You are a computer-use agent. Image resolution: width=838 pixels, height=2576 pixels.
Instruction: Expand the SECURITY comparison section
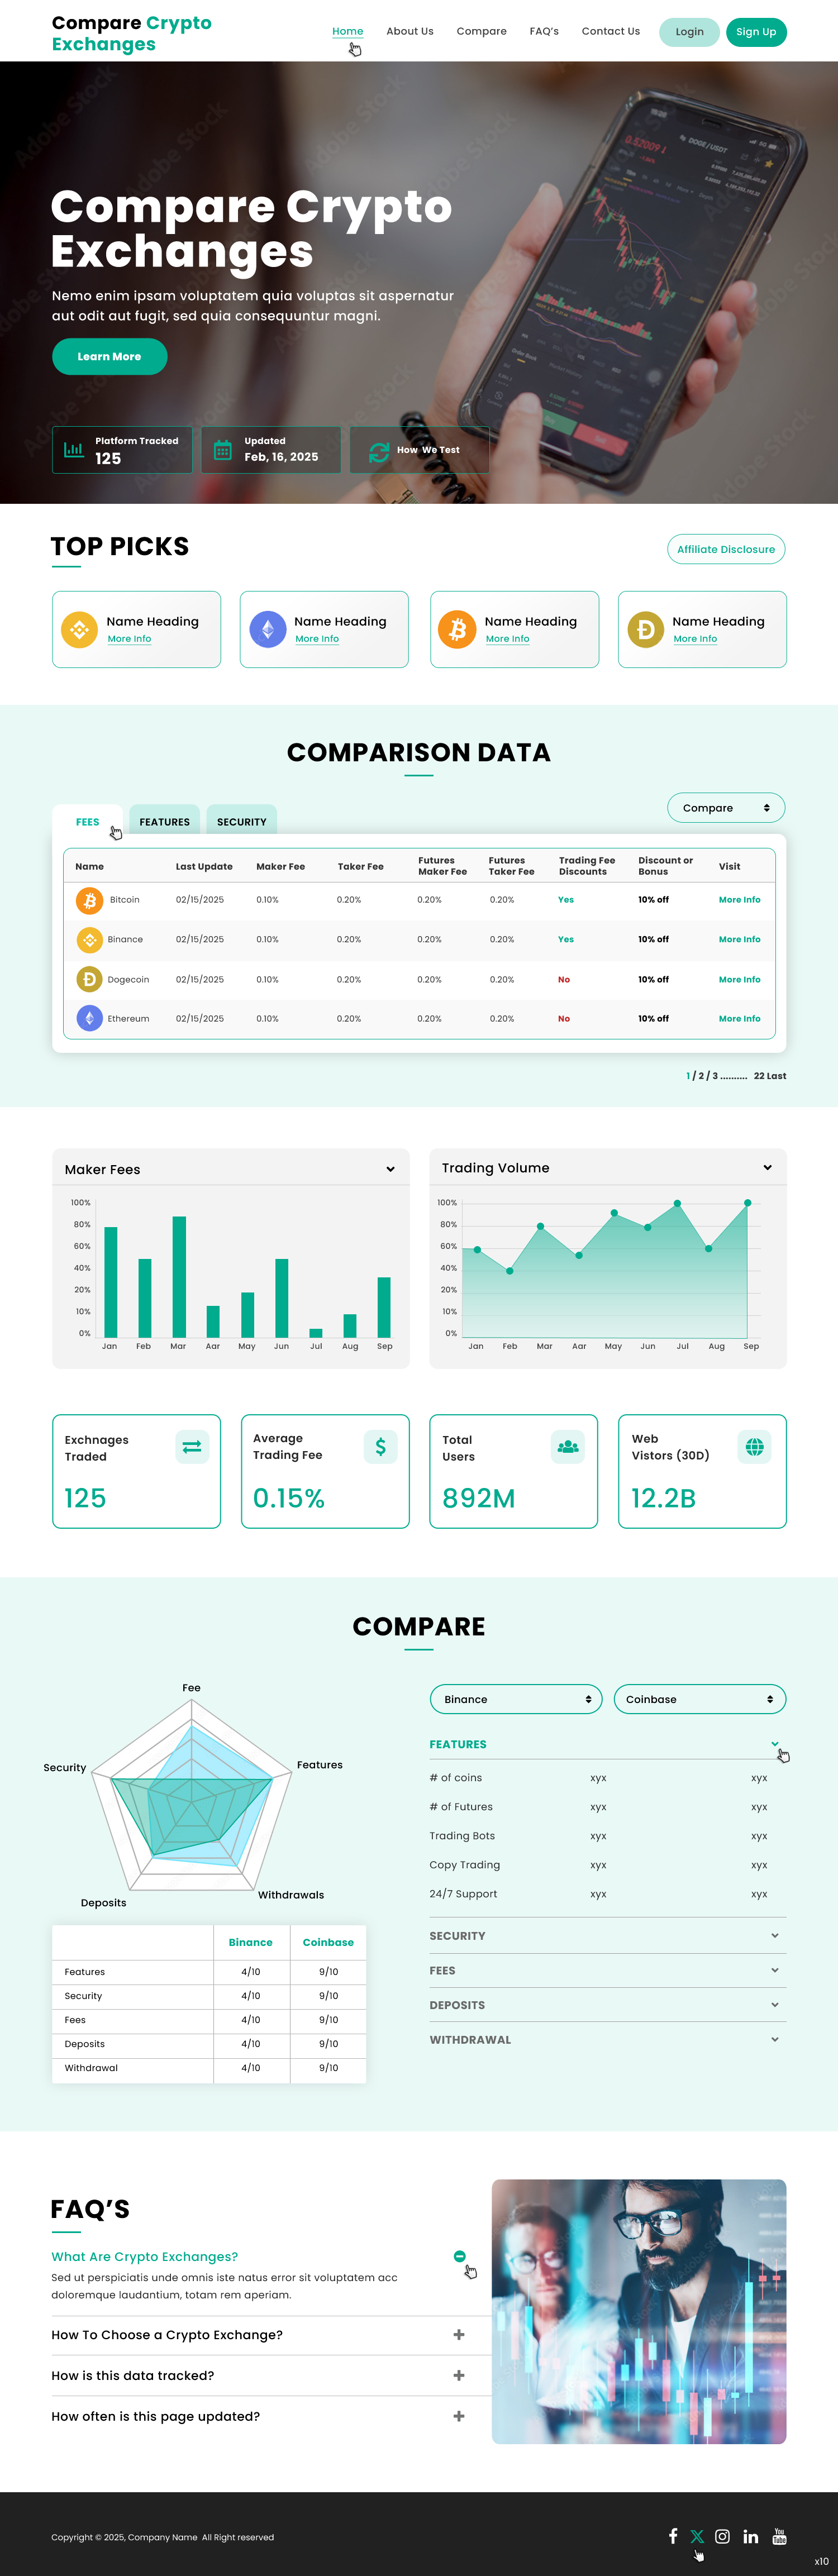pos(607,1935)
